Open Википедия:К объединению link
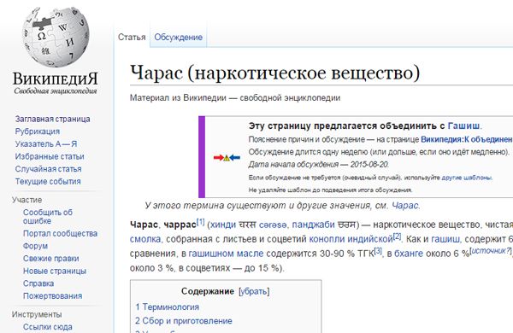The height and width of the screenshot is (333, 513). point(467,139)
